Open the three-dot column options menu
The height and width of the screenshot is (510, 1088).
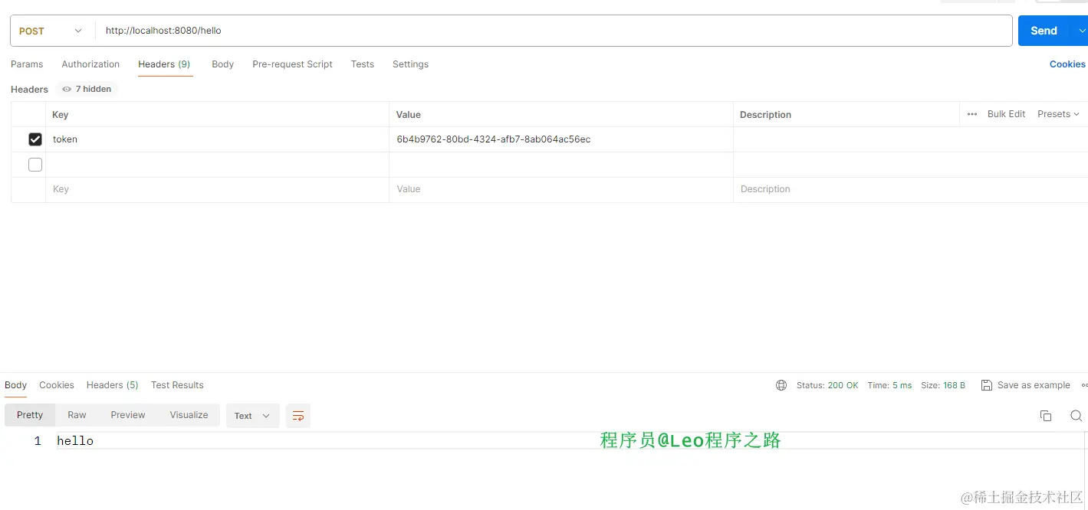[972, 114]
